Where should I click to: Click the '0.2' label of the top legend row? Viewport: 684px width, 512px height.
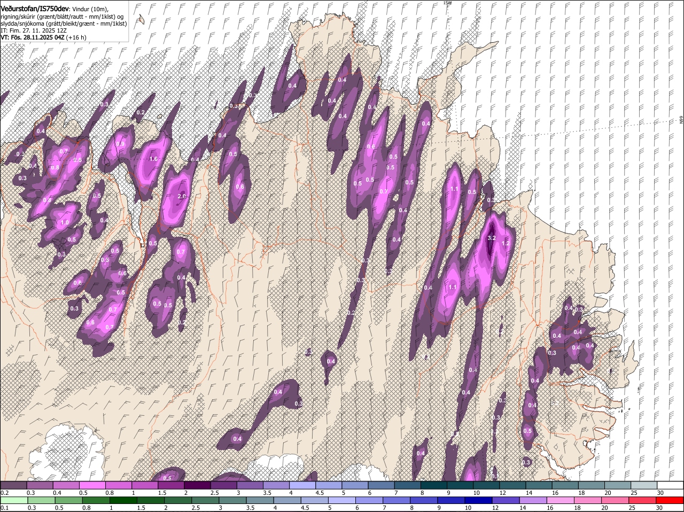pyautogui.click(x=4, y=493)
